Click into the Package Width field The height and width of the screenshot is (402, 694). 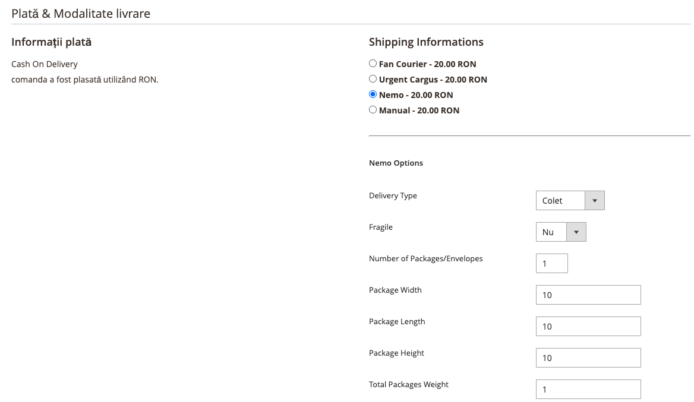pos(588,295)
